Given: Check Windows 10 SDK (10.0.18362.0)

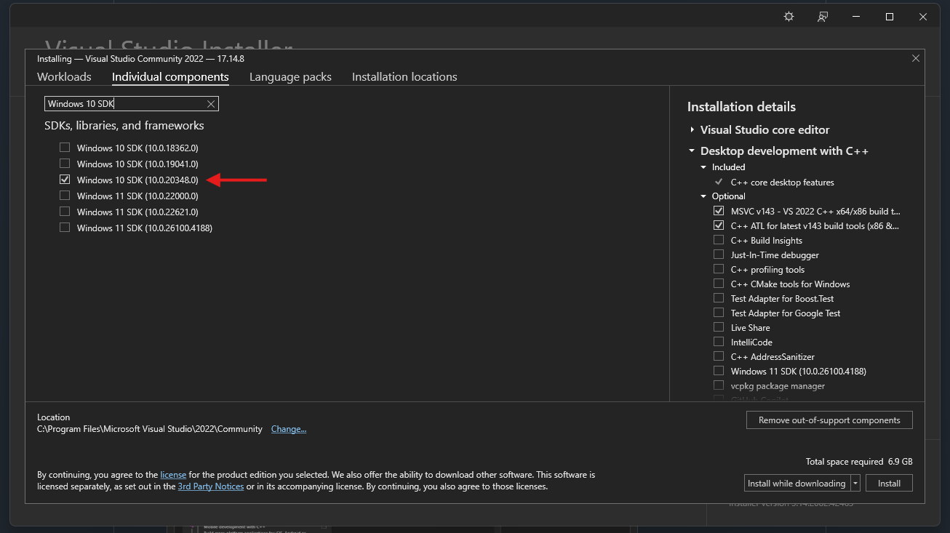Looking at the screenshot, I should click(65, 148).
